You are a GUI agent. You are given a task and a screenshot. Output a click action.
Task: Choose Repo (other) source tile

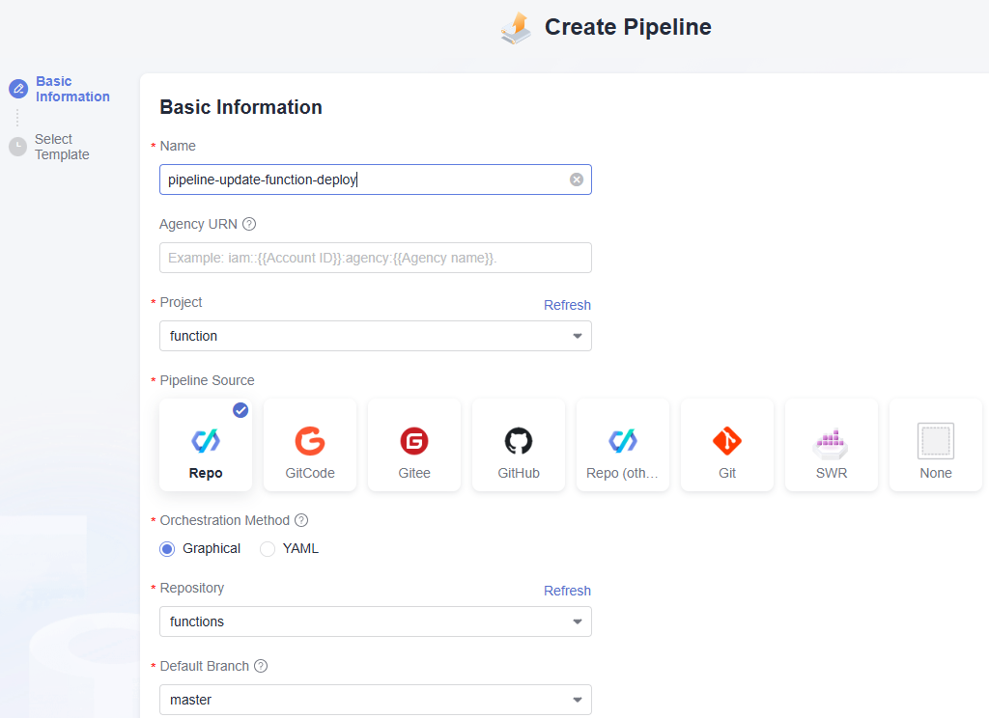623,446
